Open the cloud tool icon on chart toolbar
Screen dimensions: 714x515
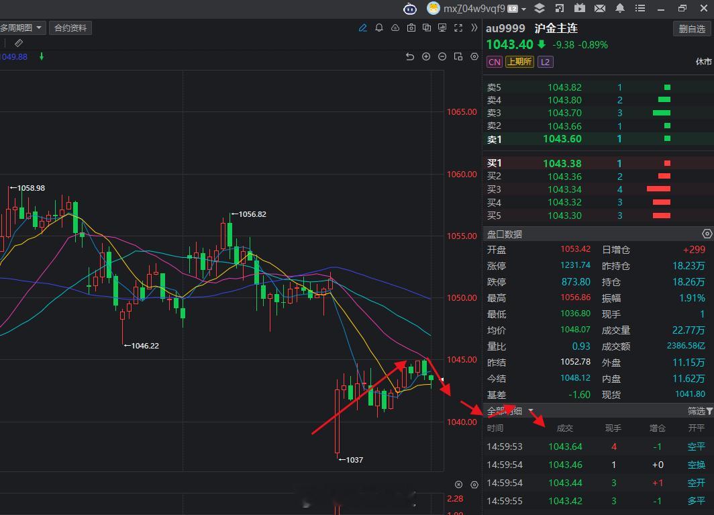395,28
